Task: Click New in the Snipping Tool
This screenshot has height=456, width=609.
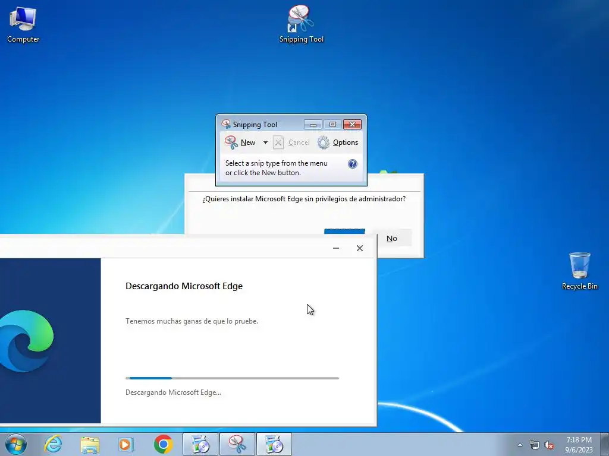Action: point(240,142)
